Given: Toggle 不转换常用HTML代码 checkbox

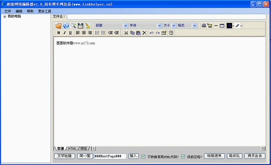Looking at the screenshot, I should (143, 157).
